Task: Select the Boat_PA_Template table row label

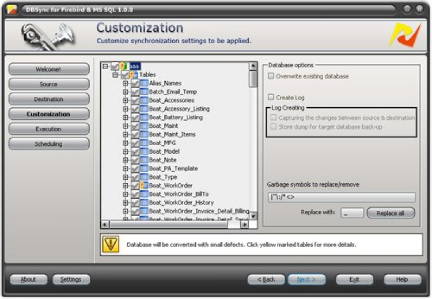Action: (x=173, y=169)
